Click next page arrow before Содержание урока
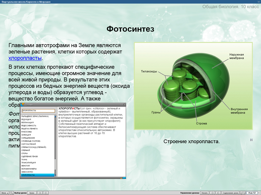This screenshot has width=261, height=195. [x=218, y=193]
